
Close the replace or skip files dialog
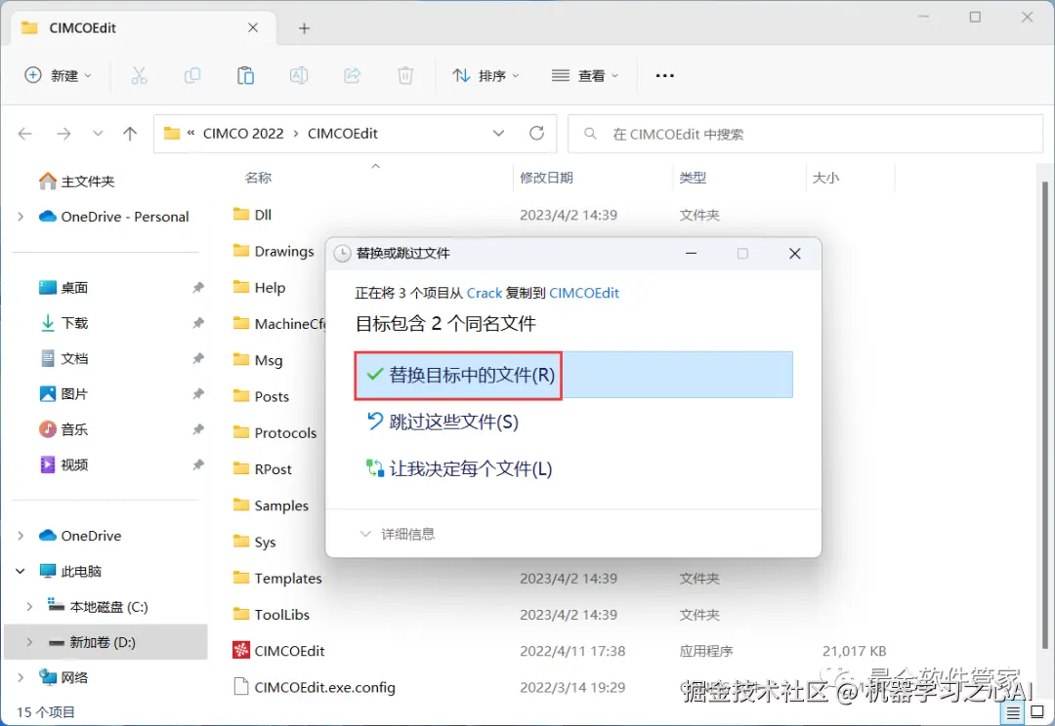[794, 254]
